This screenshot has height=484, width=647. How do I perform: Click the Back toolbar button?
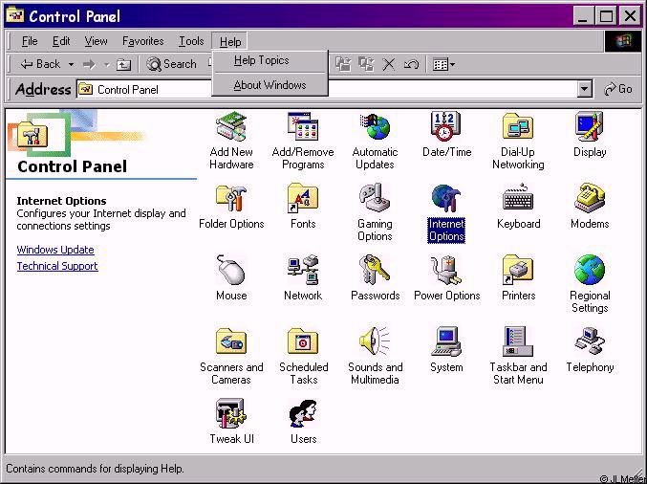click(x=40, y=64)
